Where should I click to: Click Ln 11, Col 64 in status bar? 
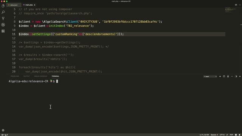[x=204, y=135]
